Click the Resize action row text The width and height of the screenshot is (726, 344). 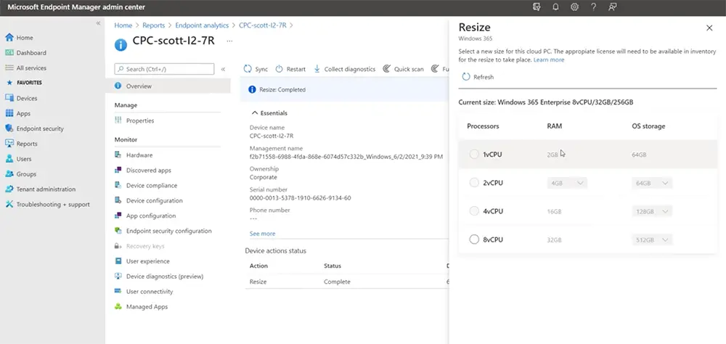click(x=258, y=282)
